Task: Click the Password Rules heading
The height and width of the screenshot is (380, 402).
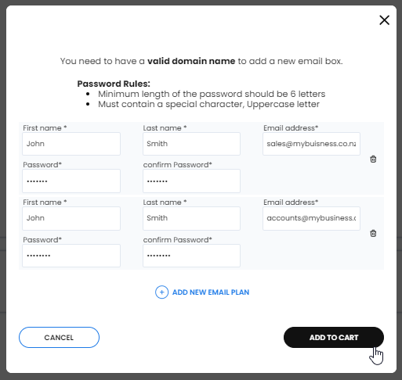Action: point(114,84)
